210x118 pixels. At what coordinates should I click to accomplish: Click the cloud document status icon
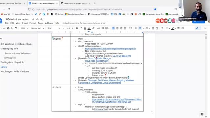(42, 19)
